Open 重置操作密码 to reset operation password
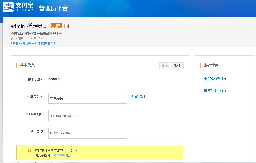 215,91
